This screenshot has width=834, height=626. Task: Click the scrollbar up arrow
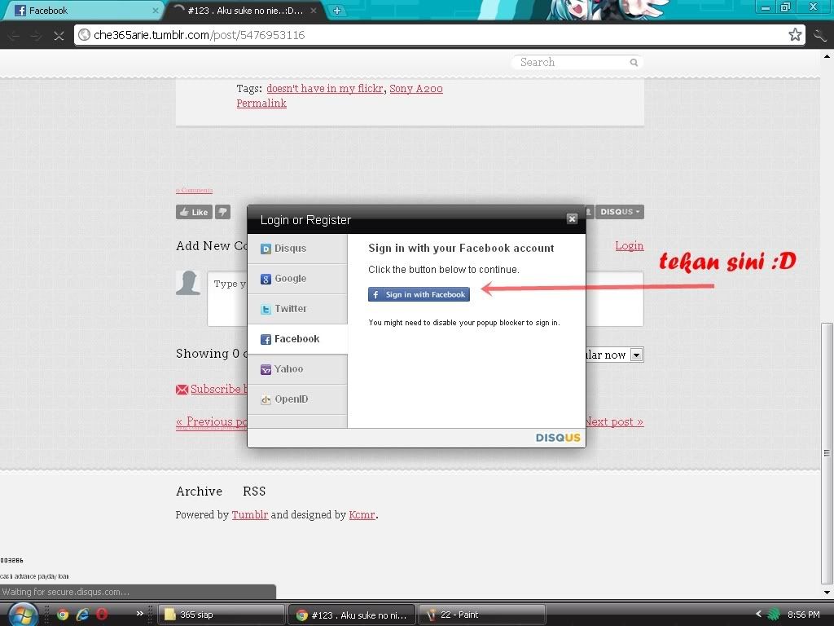[827, 56]
